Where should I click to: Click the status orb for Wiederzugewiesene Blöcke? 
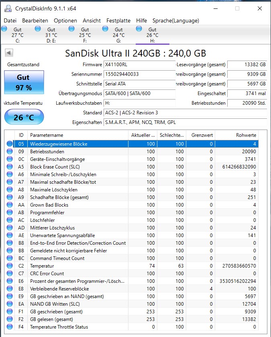10,144
